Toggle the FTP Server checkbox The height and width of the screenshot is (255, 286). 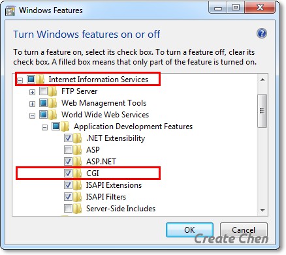click(x=43, y=91)
